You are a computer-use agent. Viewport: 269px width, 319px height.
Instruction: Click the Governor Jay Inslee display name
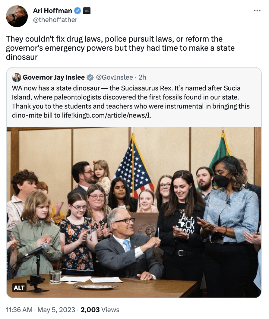pos(54,77)
